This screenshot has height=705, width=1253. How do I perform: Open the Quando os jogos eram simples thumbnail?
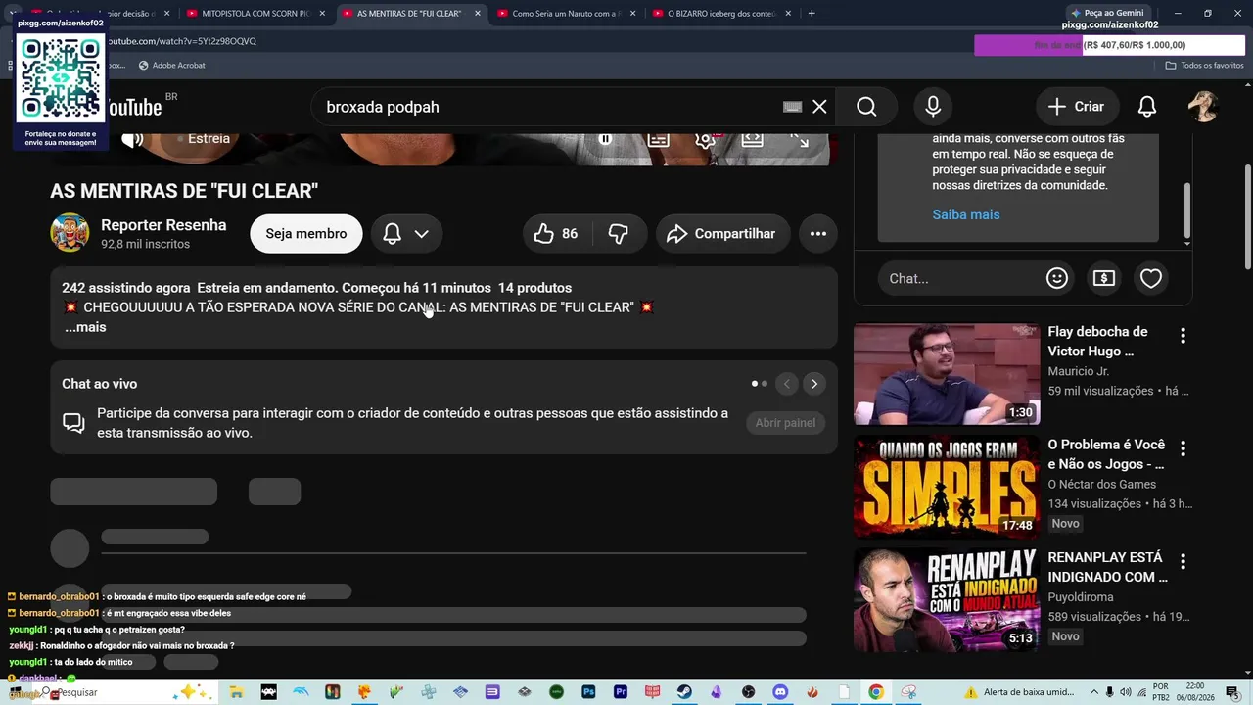[947, 487]
